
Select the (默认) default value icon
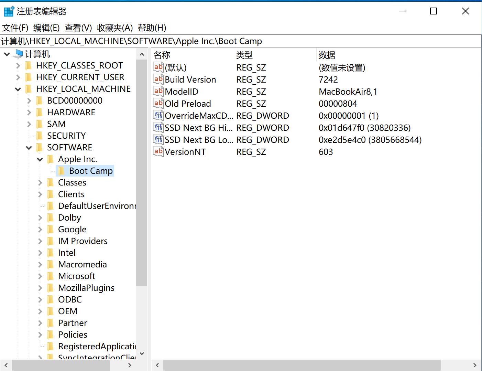tap(158, 67)
